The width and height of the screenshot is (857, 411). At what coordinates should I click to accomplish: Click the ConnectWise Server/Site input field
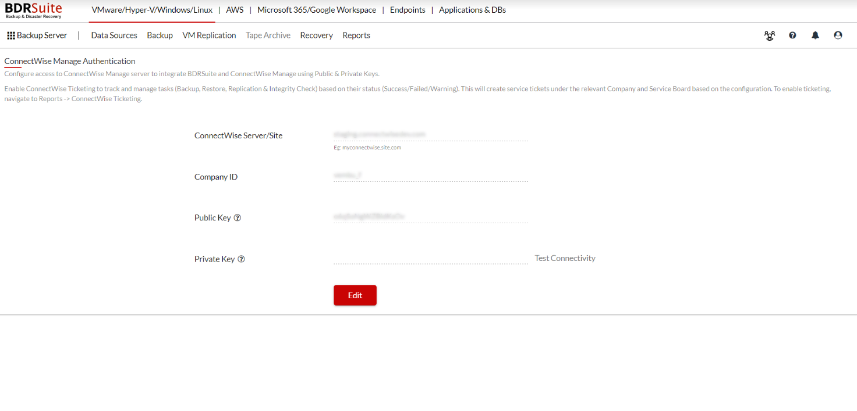click(431, 134)
